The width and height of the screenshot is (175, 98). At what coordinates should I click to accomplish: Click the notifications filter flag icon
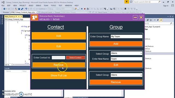click(x=127, y=2)
